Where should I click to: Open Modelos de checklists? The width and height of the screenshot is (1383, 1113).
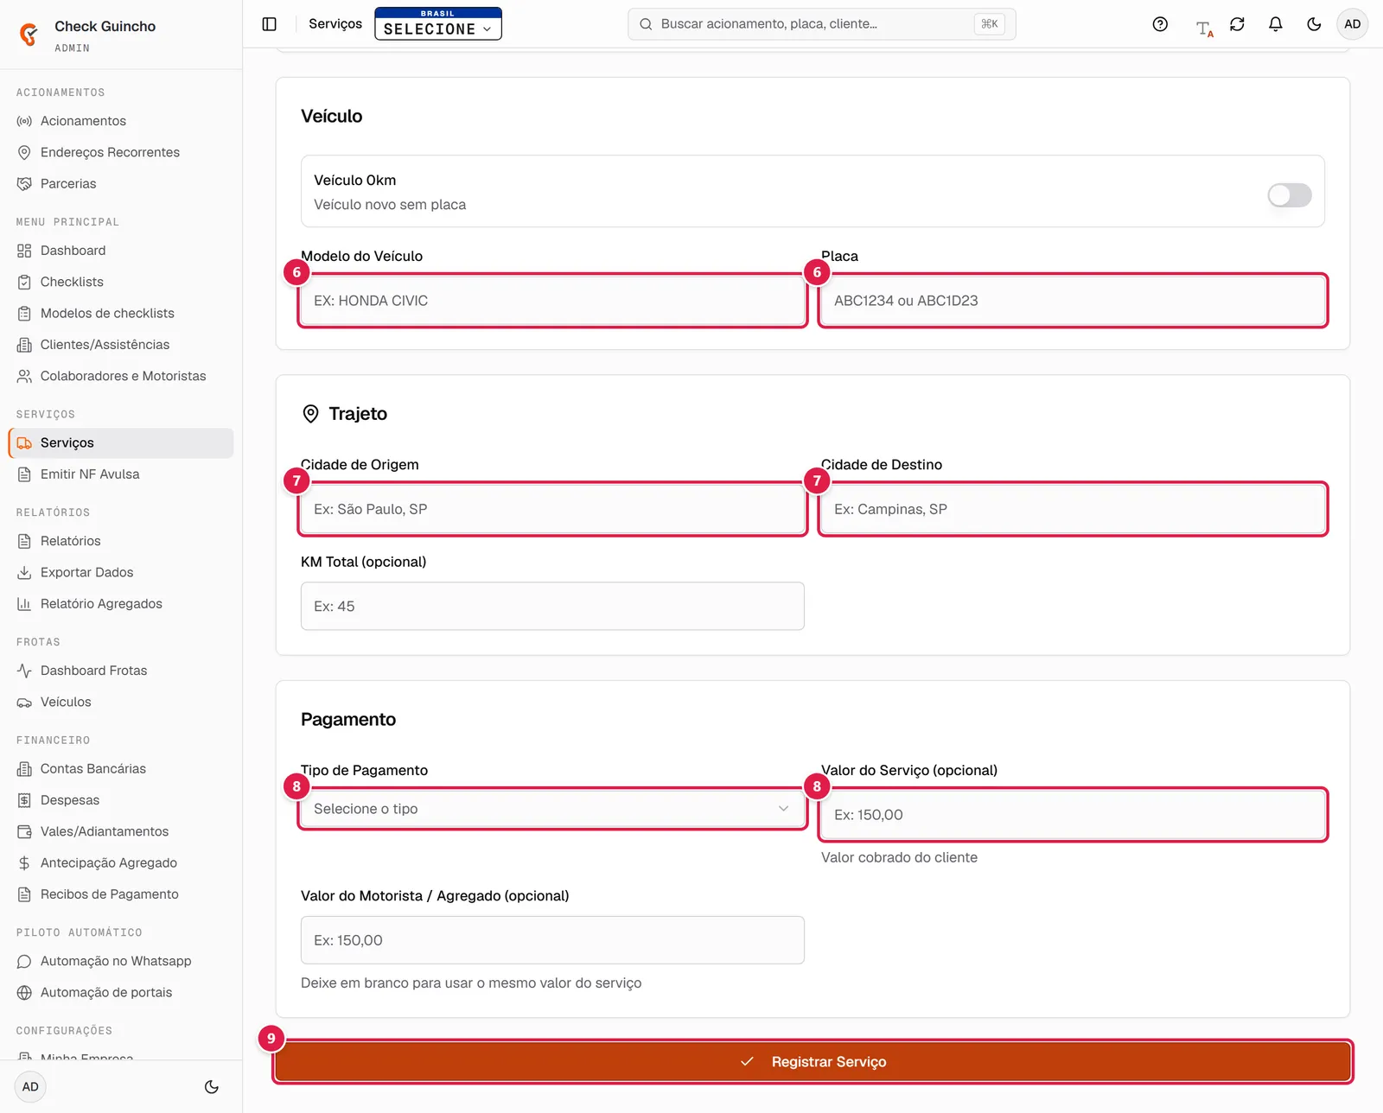(x=121, y=313)
